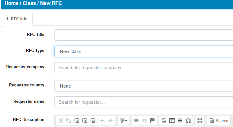233x127 pixels.
Task: Insert horizontal line from editor toolbar
Action: (x=180, y=121)
